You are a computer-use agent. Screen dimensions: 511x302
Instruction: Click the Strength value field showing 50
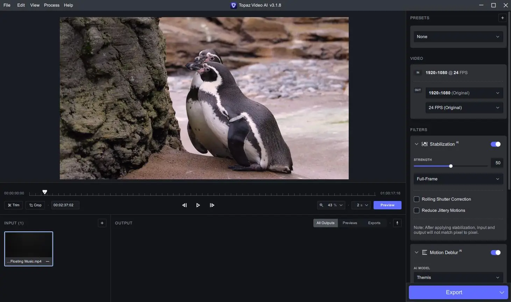pyautogui.click(x=497, y=163)
